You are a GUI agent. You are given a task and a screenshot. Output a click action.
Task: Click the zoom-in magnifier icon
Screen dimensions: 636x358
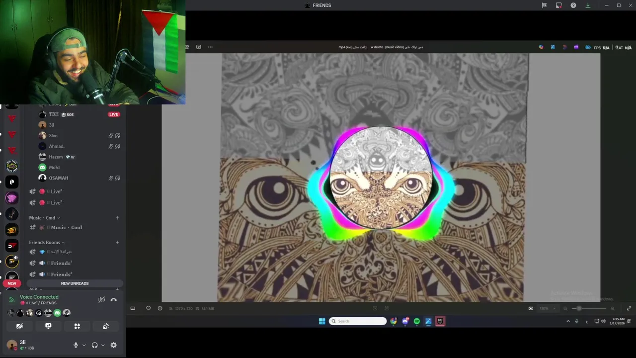pos(613,309)
